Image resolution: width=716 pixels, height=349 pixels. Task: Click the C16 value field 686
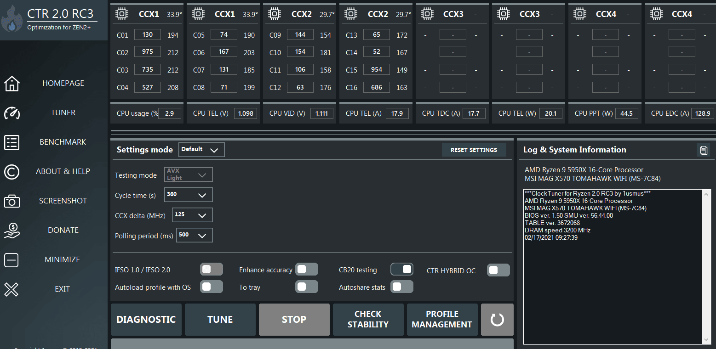pyautogui.click(x=377, y=87)
